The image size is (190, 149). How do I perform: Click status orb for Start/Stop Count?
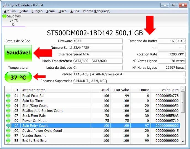(8, 106)
